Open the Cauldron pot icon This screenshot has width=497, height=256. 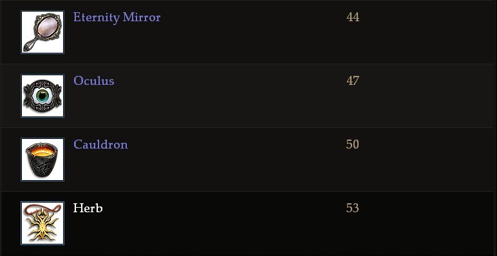42,160
